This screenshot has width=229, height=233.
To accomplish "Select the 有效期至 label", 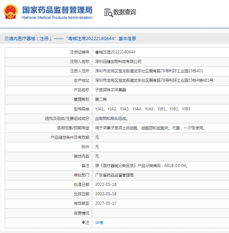I will coord(82,203).
